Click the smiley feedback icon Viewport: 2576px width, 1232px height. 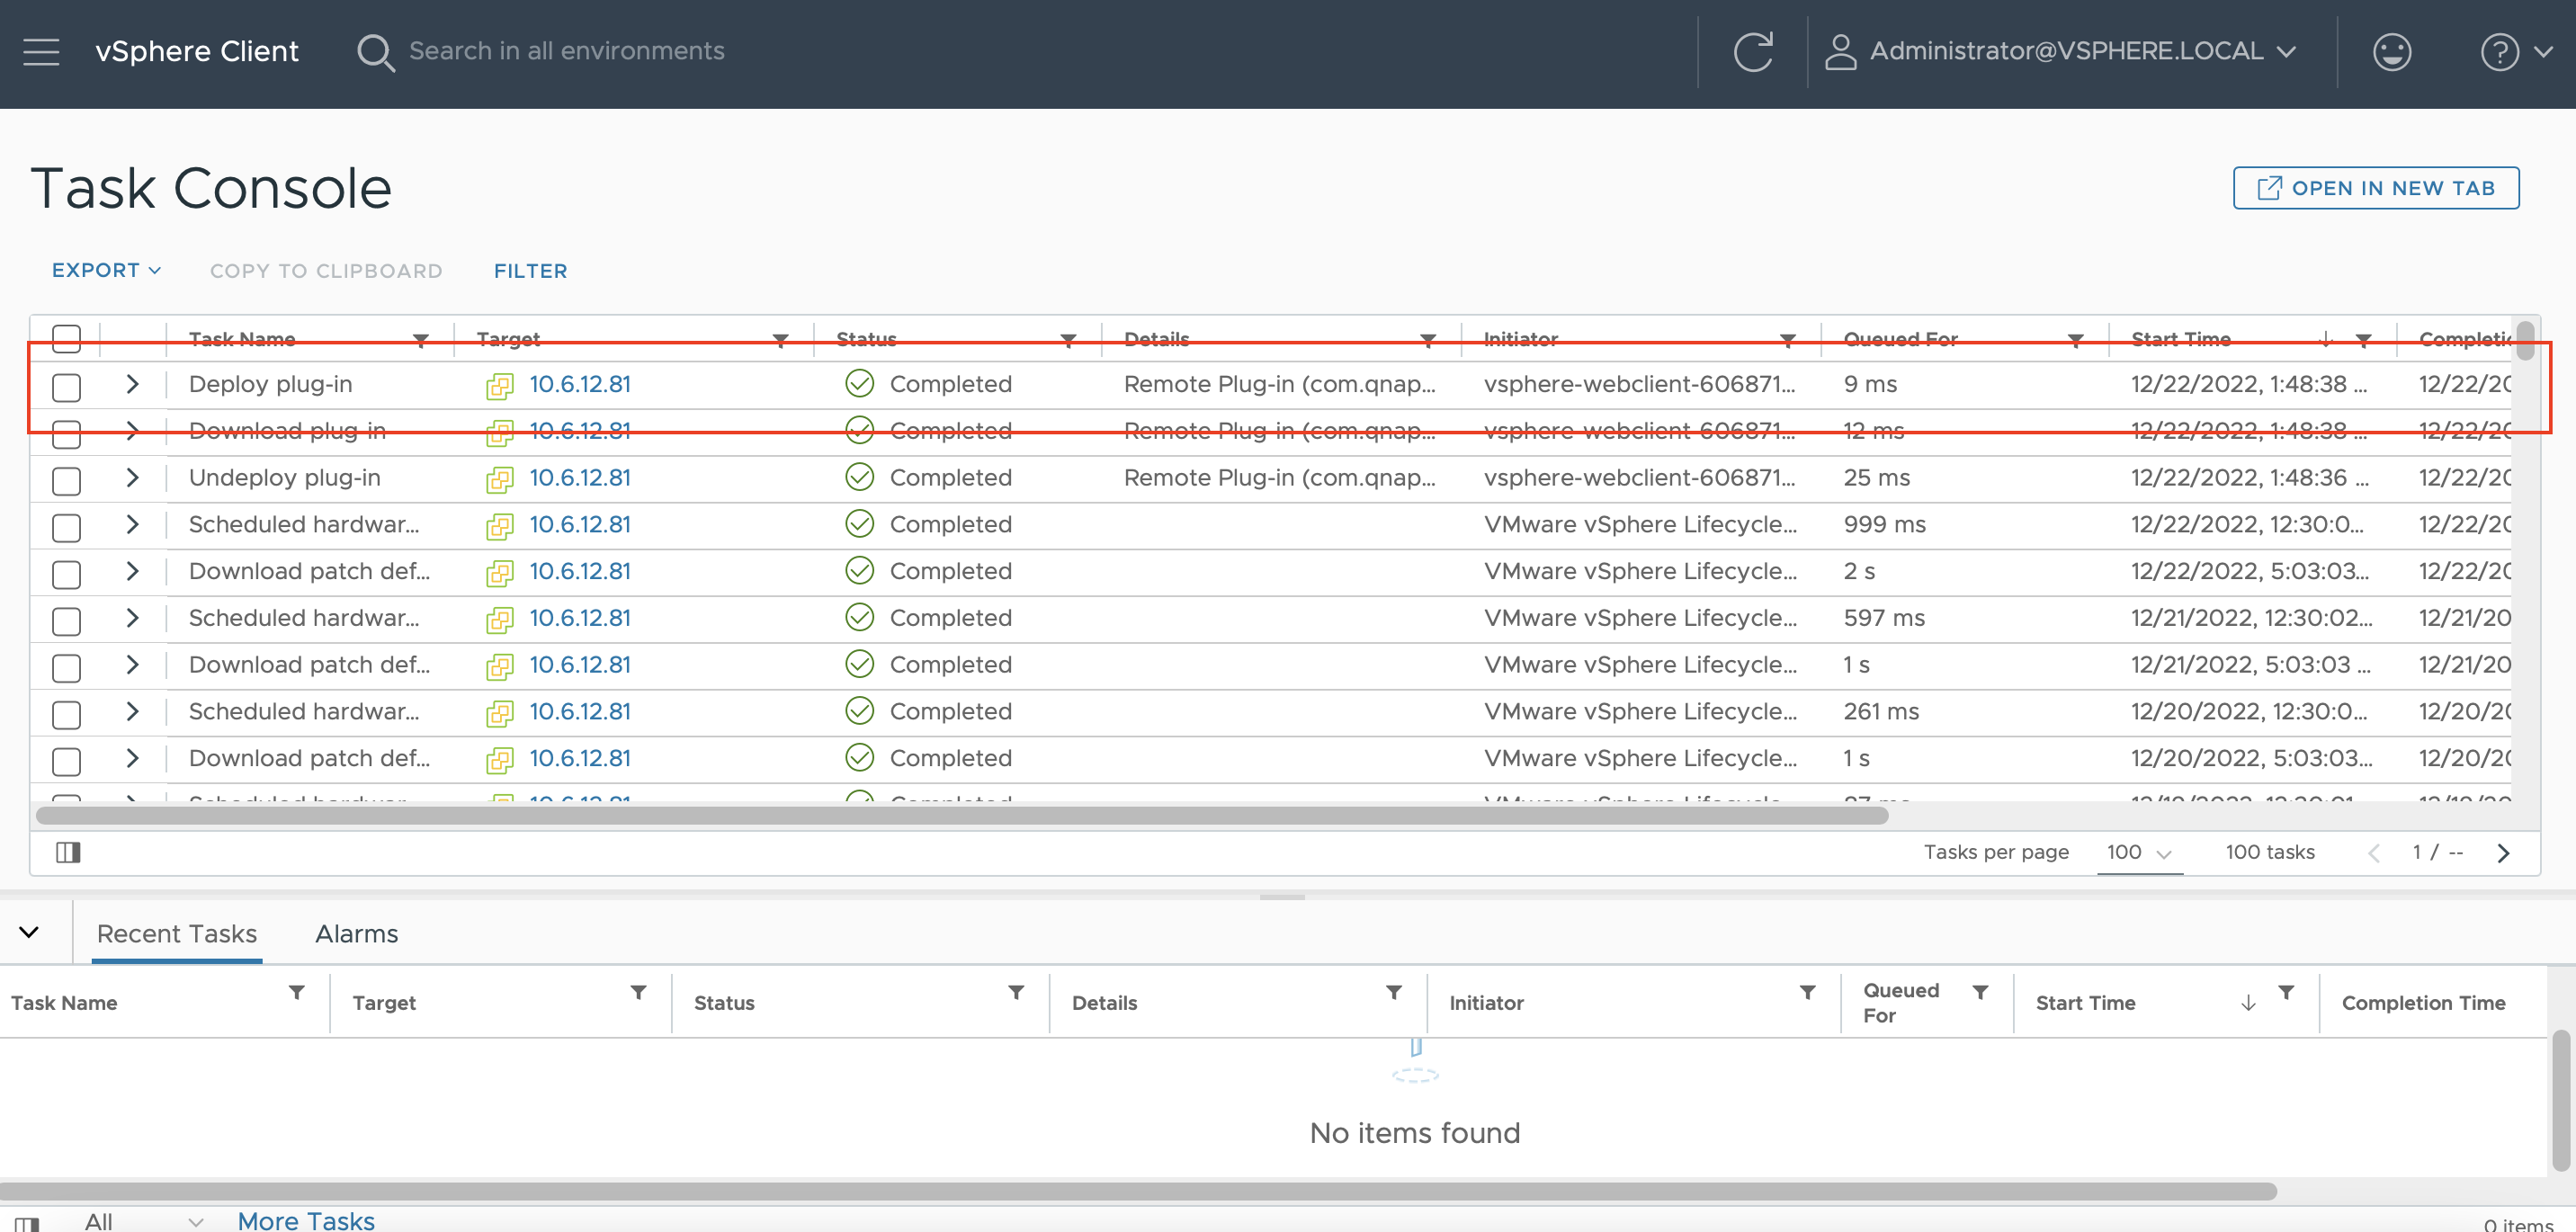click(2391, 51)
